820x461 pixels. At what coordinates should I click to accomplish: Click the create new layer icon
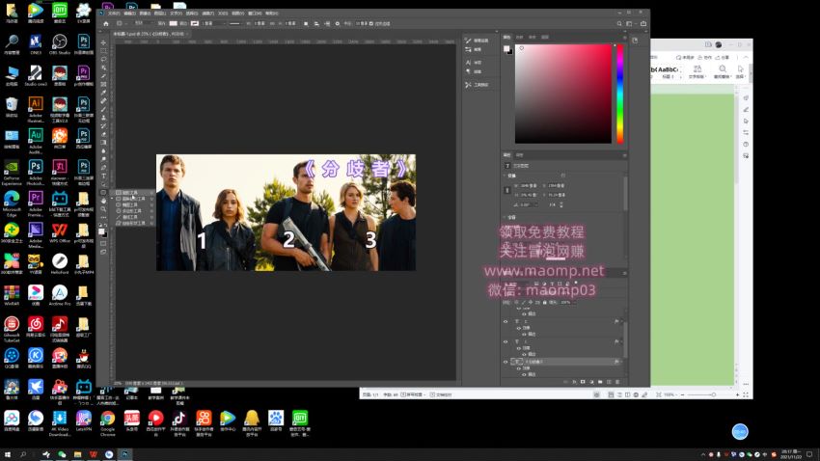[x=609, y=382]
